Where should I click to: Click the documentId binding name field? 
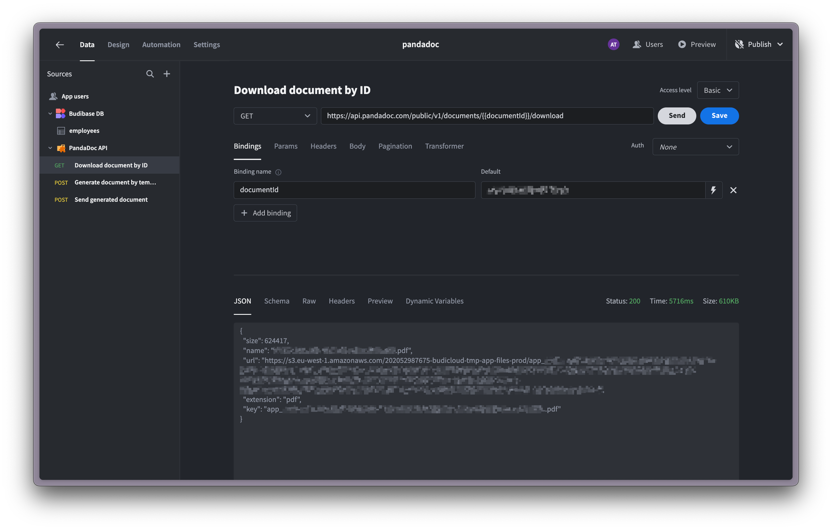point(354,190)
